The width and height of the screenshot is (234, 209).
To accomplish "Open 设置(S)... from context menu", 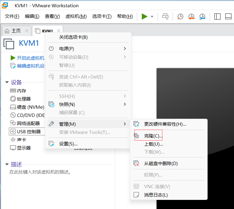I will [88, 144].
